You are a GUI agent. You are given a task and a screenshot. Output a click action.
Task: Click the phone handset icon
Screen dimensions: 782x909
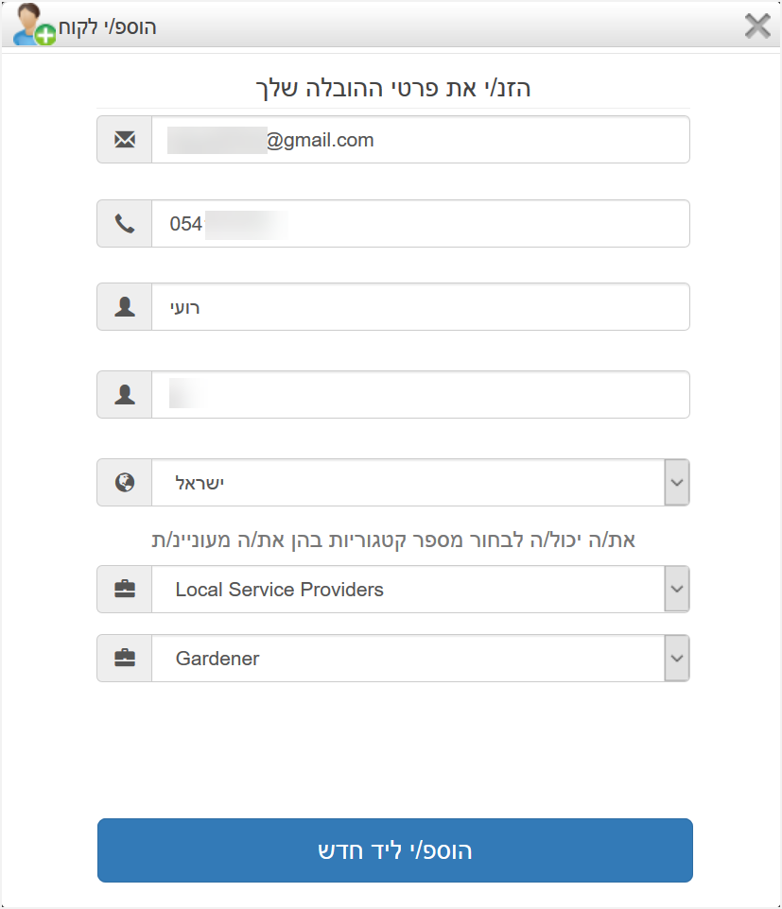coord(125,224)
